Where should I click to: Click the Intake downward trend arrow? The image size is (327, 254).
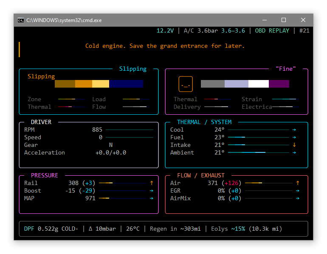point(294,145)
